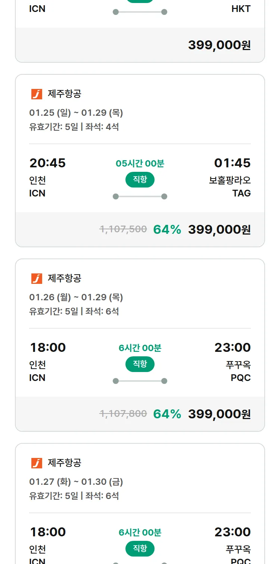The height and width of the screenshot is (564, 280).
Task: Open 01.27 (화) ~ 01.30 (금) date range
Action: pyautogui.click(x=76, y=482)
